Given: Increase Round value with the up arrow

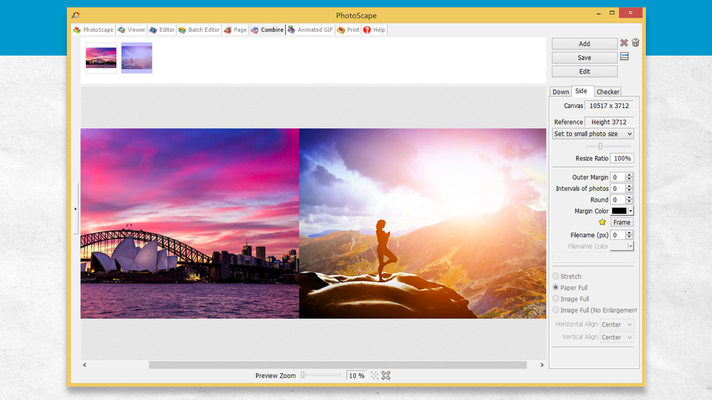Looking at the screenshot, I should pyautogui.click(x=629, y=197).
